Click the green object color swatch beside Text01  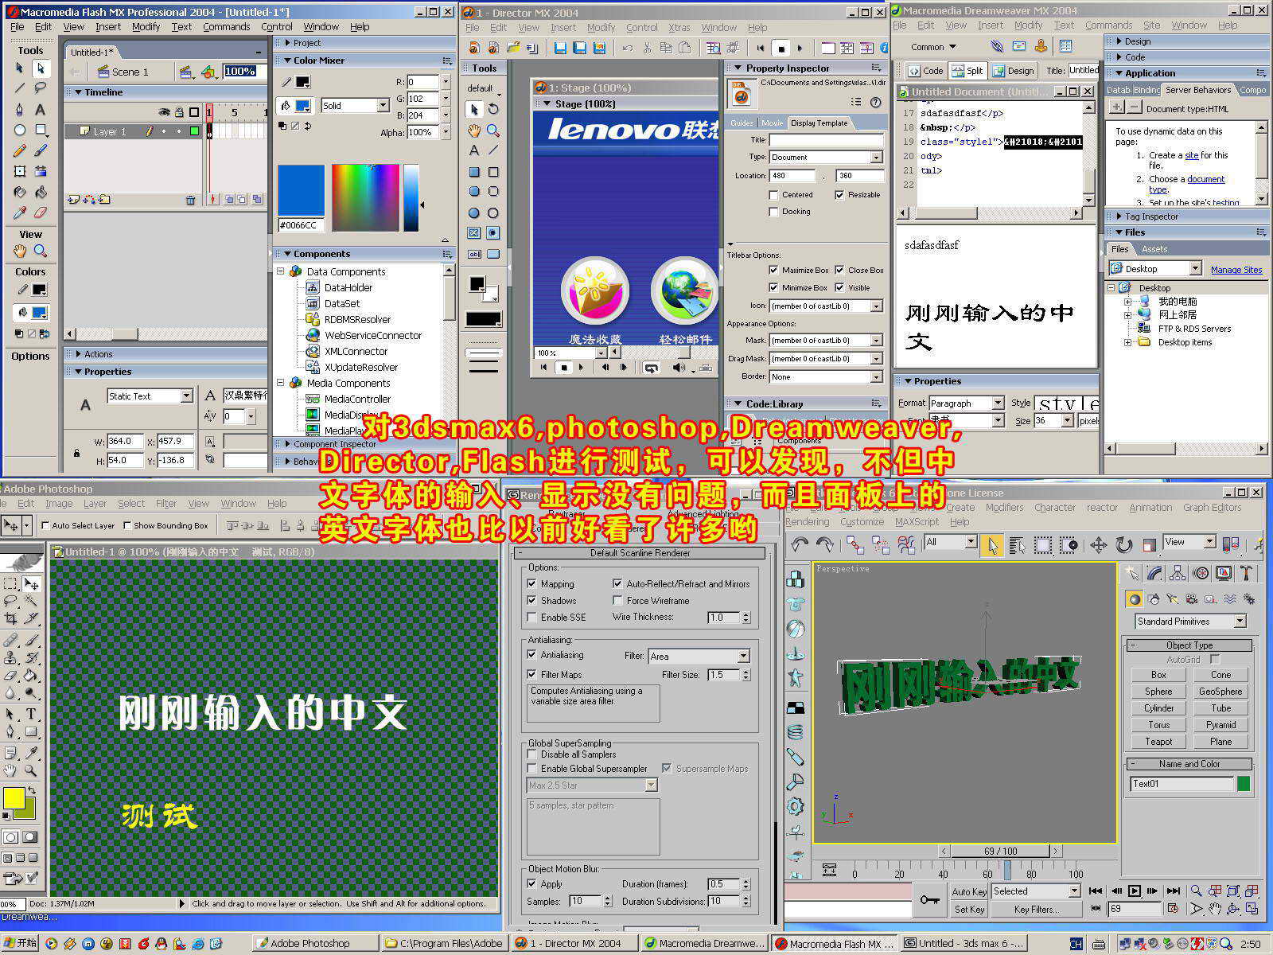coord(1244,784)
